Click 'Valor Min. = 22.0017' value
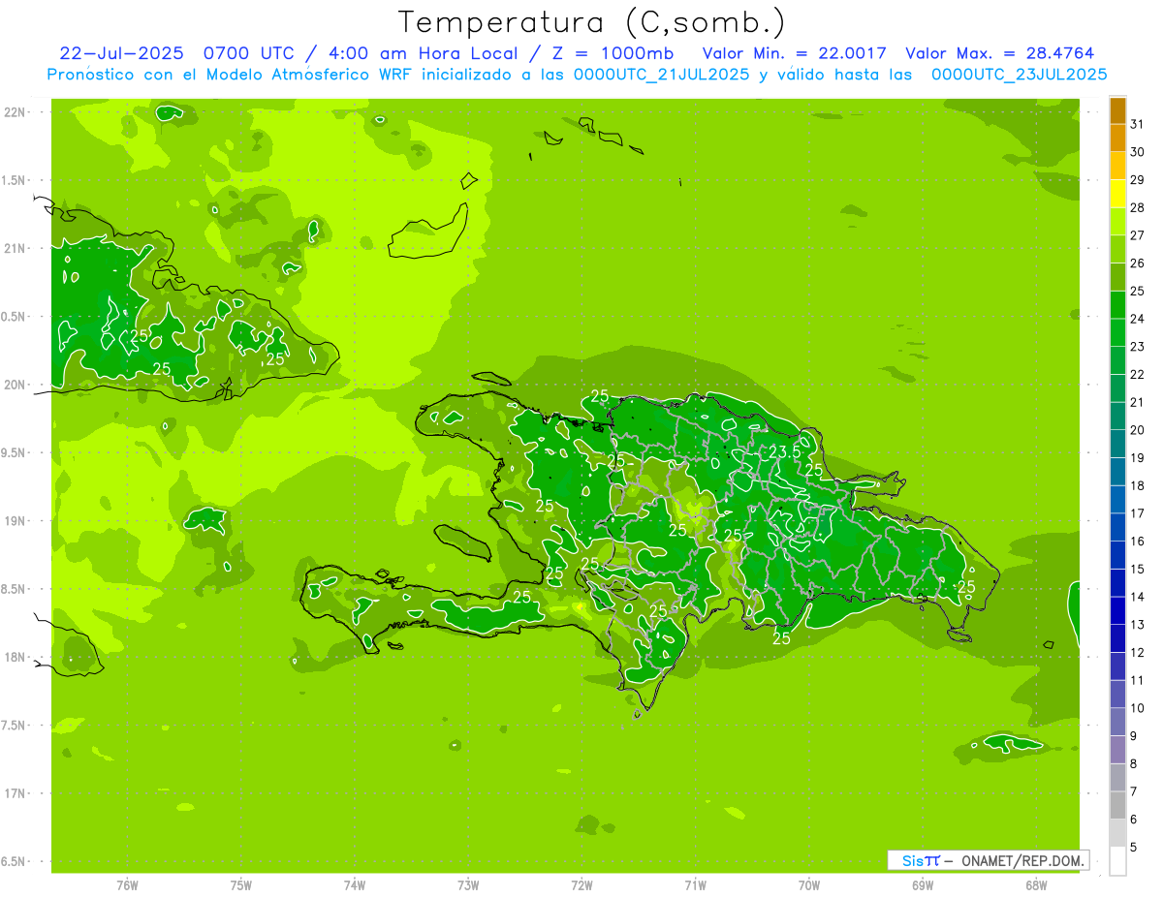This screenshot has height=898, width=1163. click(794, 53)
